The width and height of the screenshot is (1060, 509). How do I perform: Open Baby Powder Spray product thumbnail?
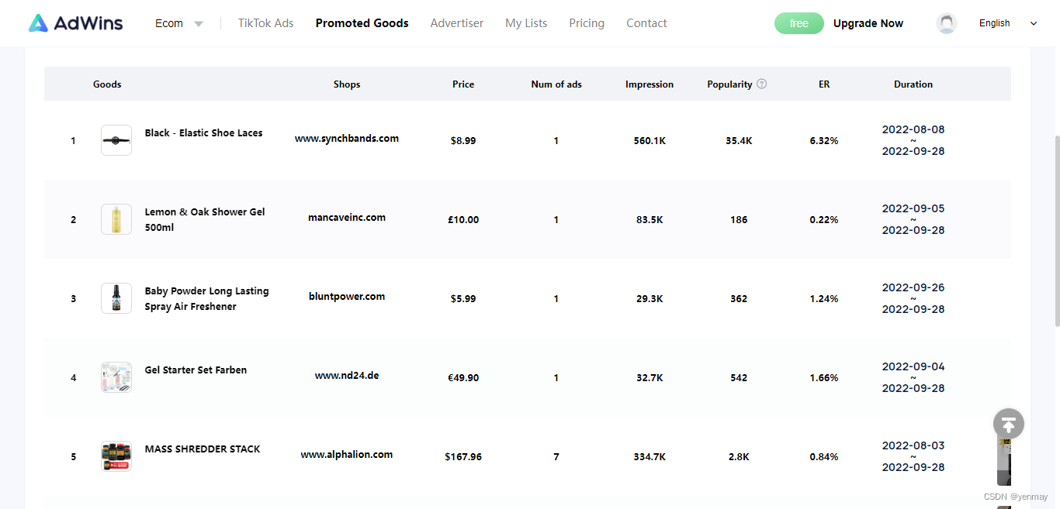116,298
